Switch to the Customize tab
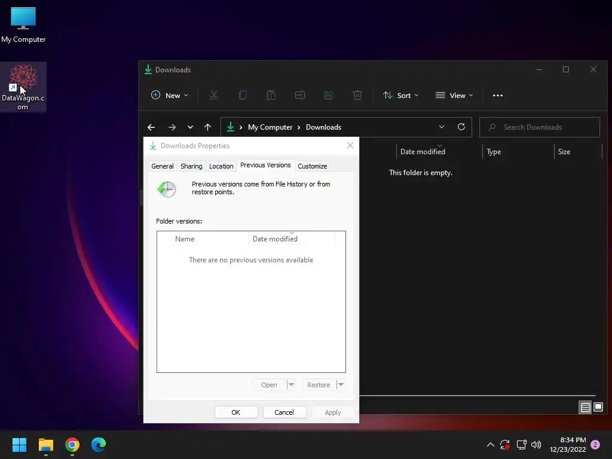The image size is (612, 459). 313,166
